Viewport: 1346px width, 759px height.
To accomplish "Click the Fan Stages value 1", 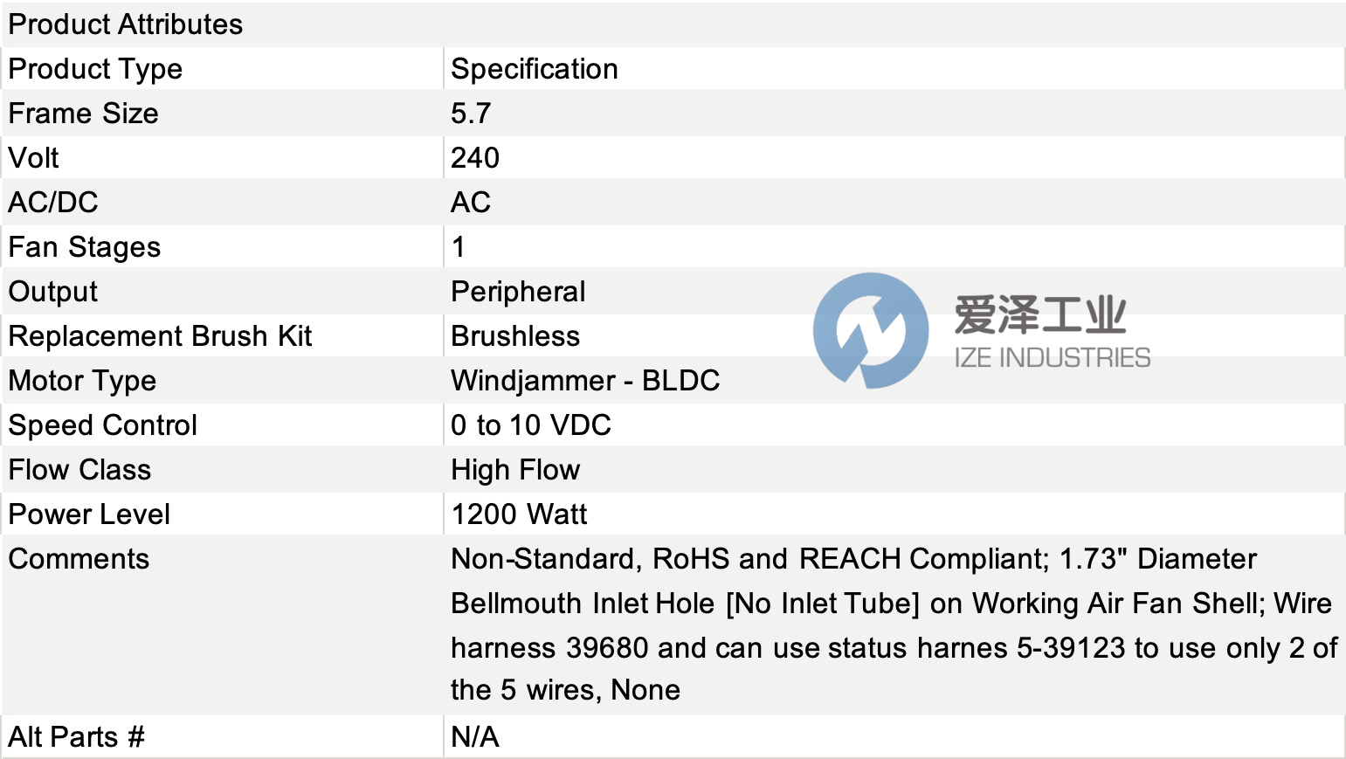I will coord(459,247).
